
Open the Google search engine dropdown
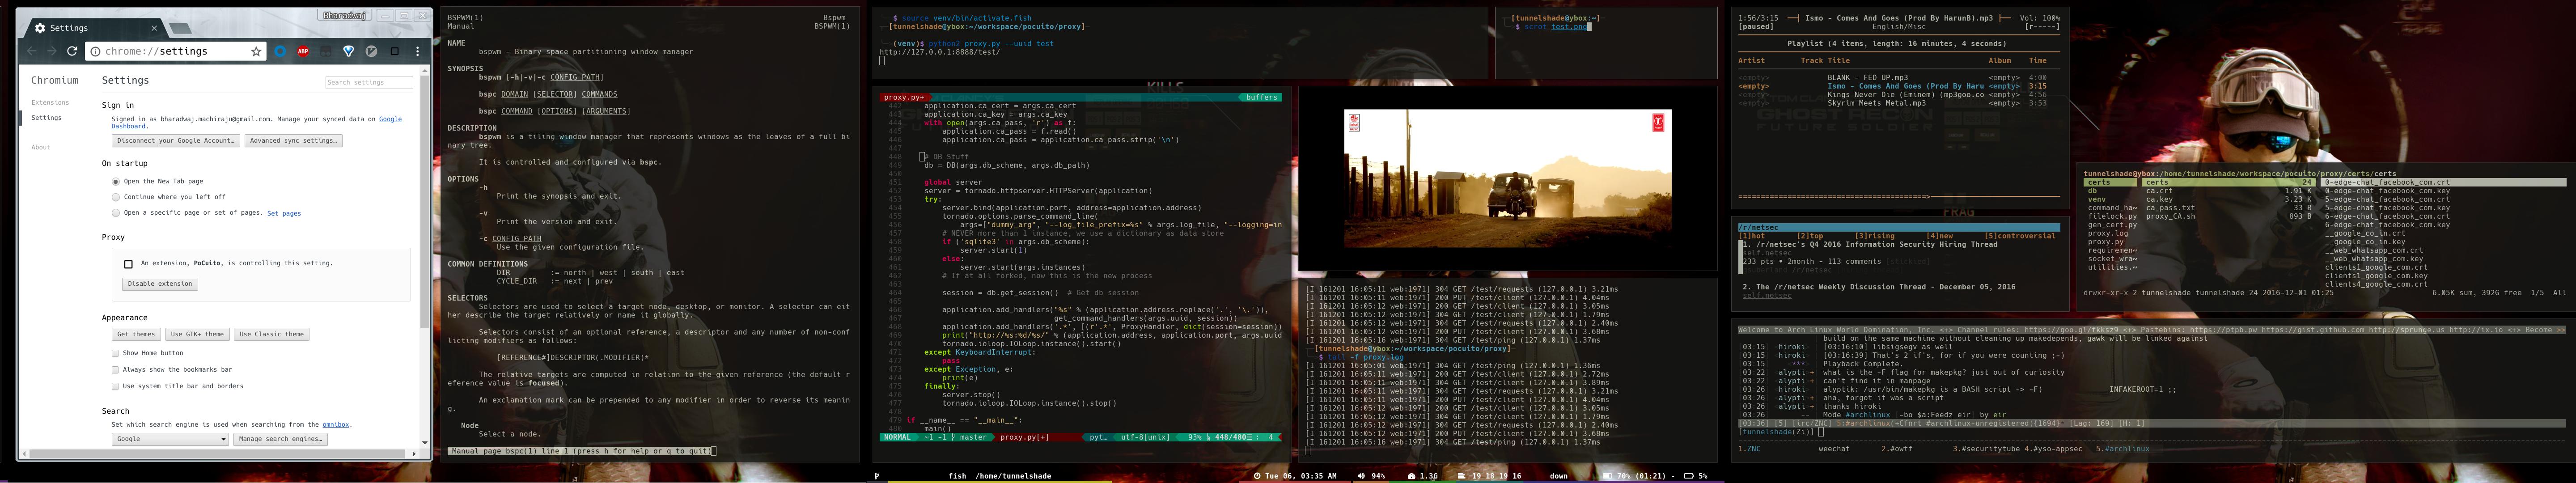[170, 439]
